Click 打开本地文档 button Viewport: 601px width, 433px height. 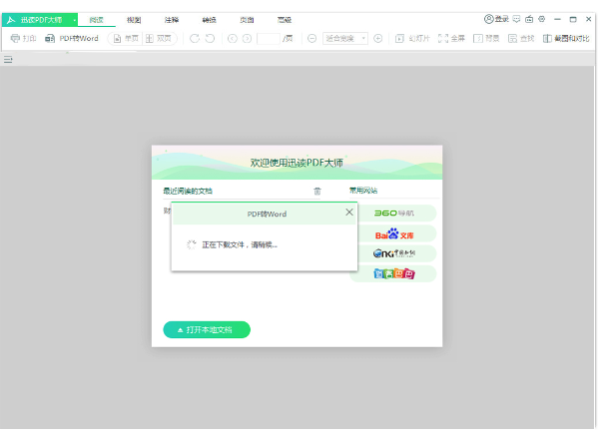click(207, 329)
